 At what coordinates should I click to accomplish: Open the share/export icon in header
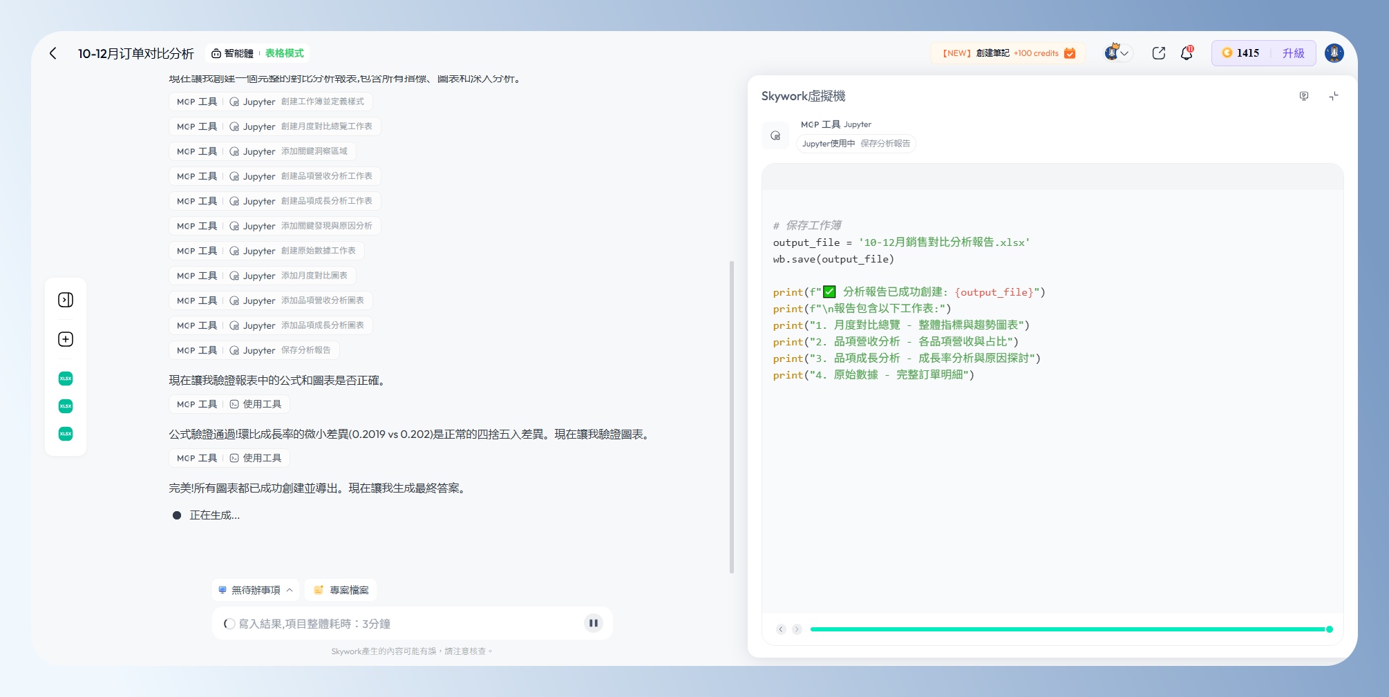1159,53
